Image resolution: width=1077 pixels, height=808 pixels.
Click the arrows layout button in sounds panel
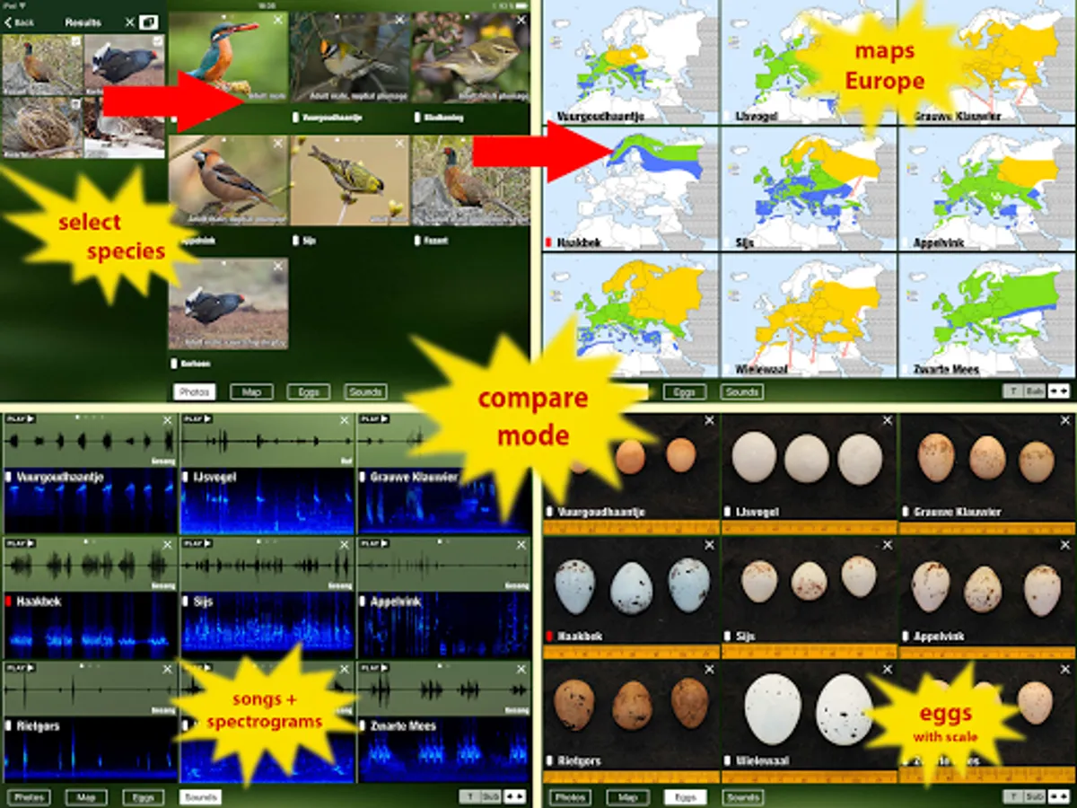click(514, 796)
